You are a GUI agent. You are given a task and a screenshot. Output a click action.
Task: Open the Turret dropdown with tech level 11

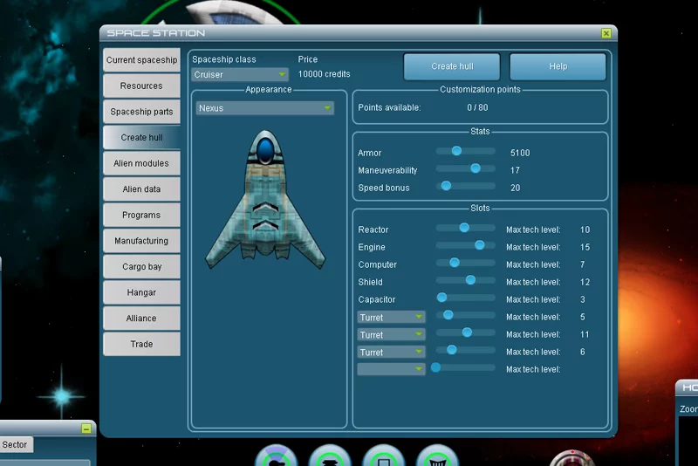point(391,334)
